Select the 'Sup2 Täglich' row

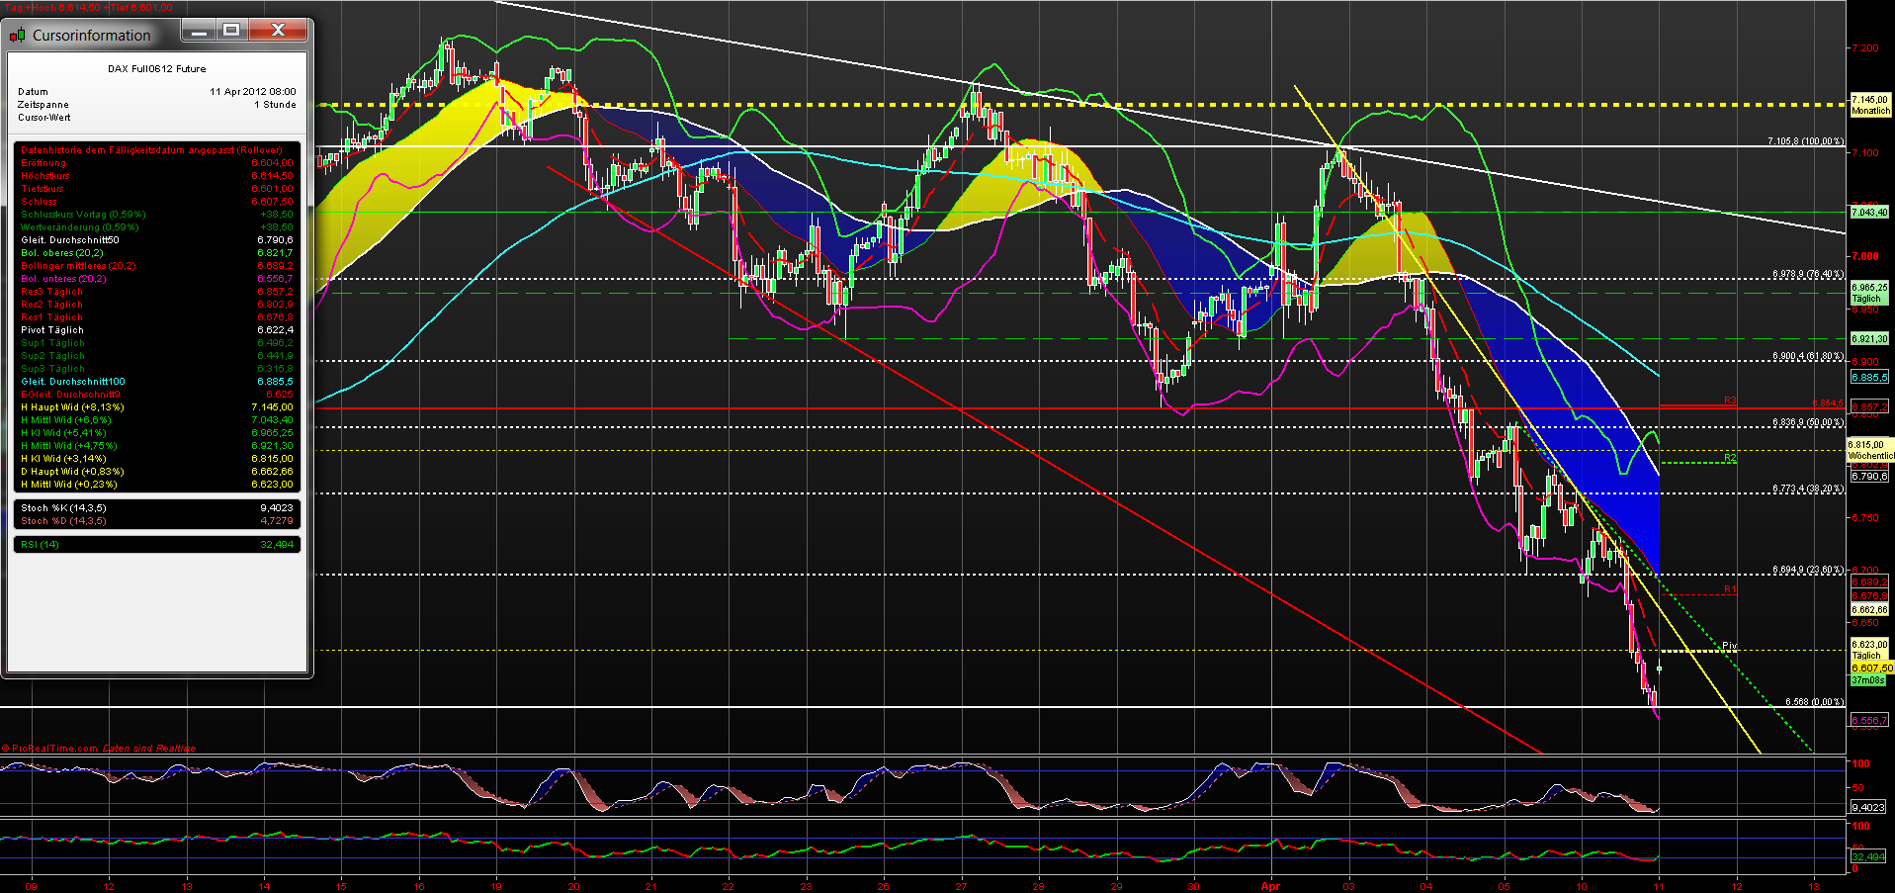point(156,356)
